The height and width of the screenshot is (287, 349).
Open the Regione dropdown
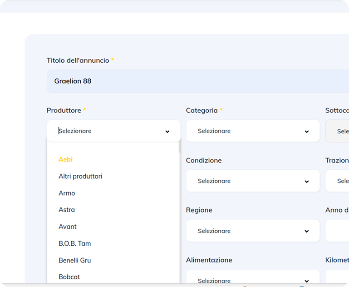click(253, 231)
